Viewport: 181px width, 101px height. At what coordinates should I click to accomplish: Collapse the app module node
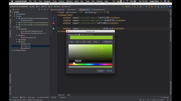tap(12, 12)
